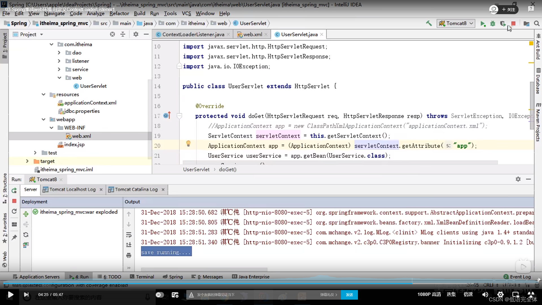Viewport: 542px width, 305px height.
Task: Open Search Everywhere magnifier icon
Action: point(537,24)
